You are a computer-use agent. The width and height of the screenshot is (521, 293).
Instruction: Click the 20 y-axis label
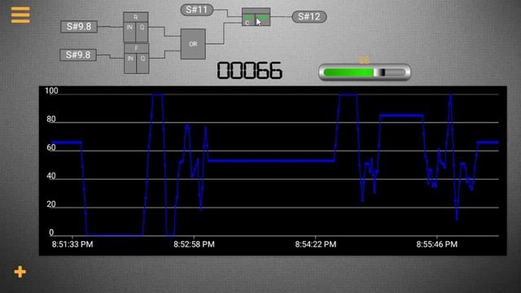(51, 204)
